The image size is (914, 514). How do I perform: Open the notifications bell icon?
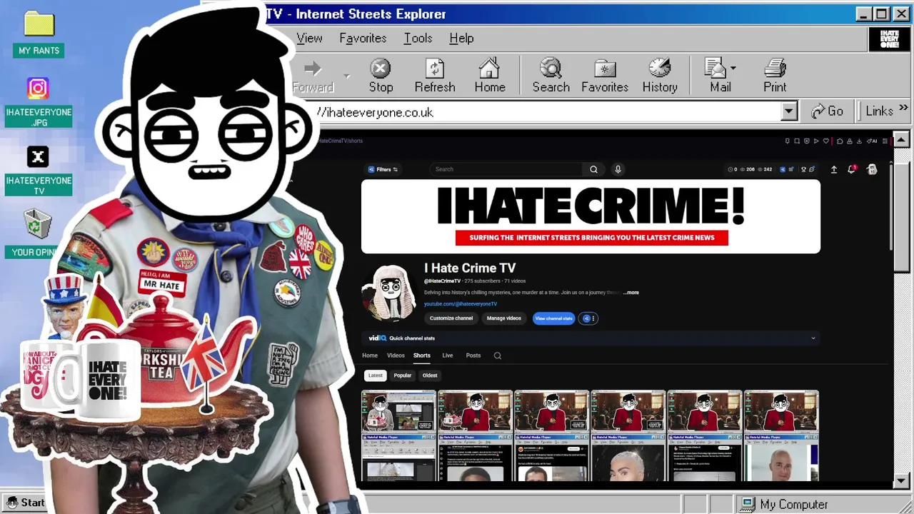(x=852, y=169)
